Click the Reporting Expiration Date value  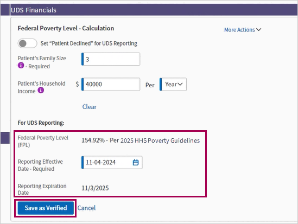click(95, 188)
